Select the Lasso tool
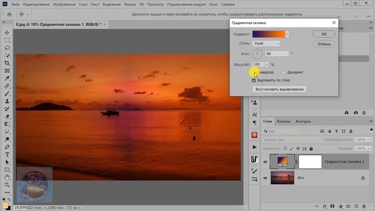375x211 pixels. click(x=7, y=48)
